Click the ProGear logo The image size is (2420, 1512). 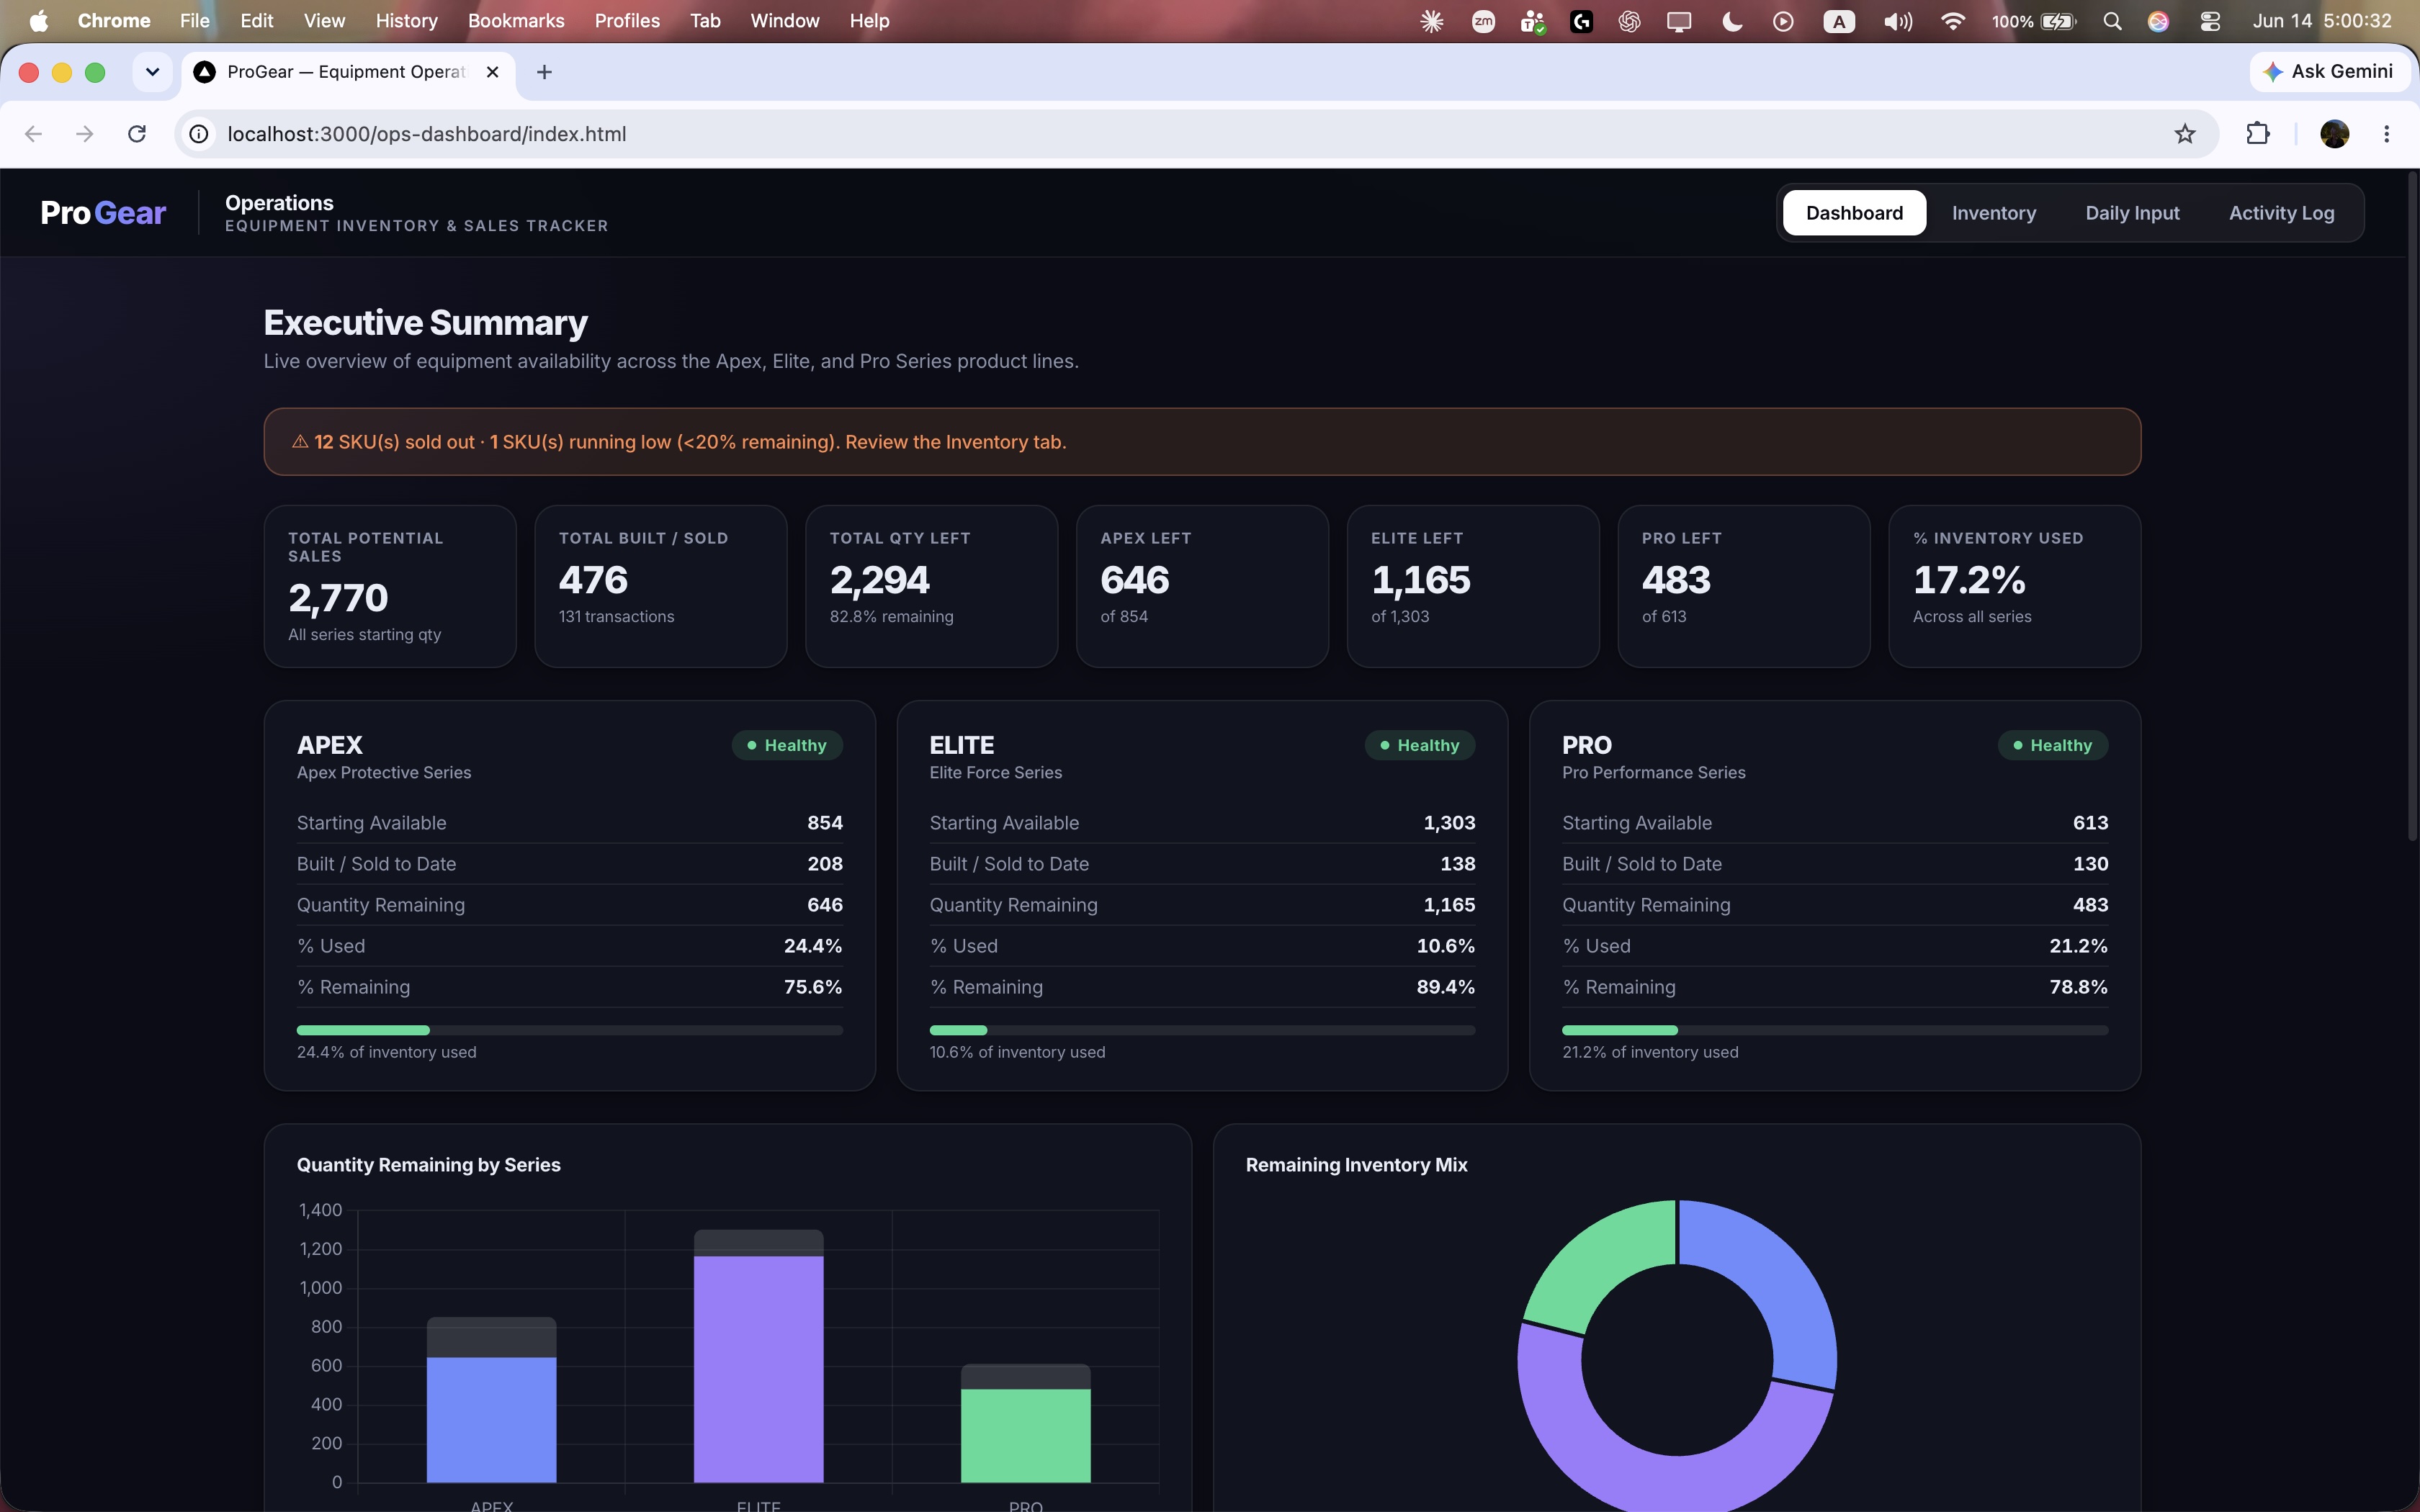click(103, 213)
